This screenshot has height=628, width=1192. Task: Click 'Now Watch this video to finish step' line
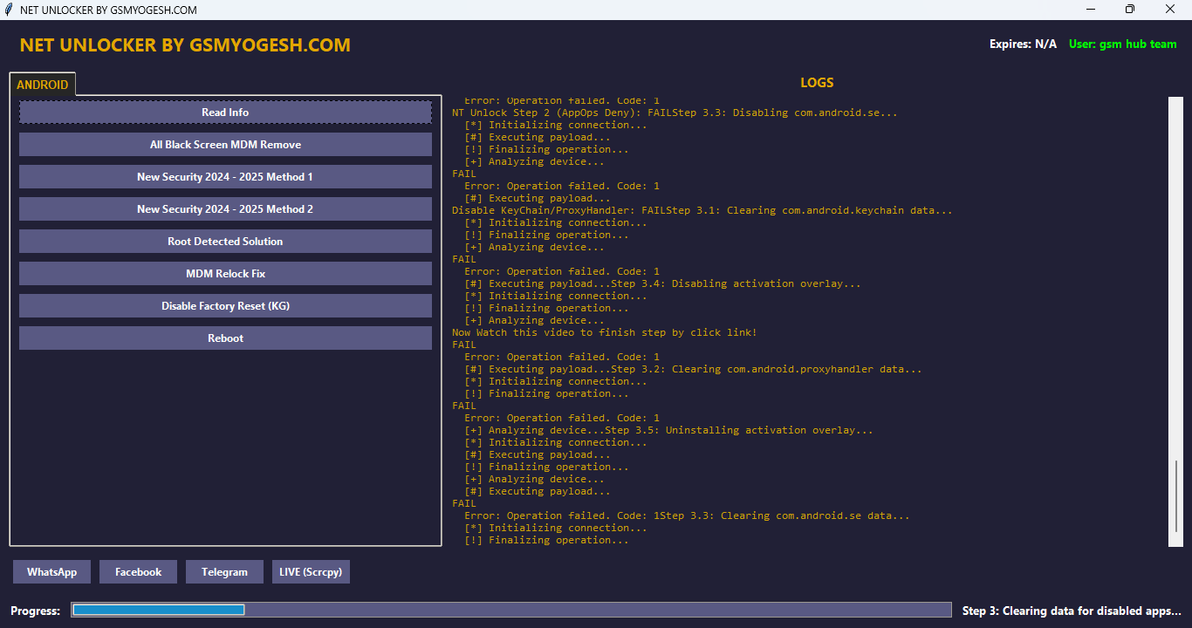click(x=604, y=332)
